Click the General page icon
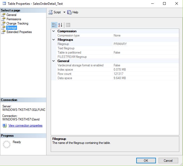 click(x=3, y=15)
